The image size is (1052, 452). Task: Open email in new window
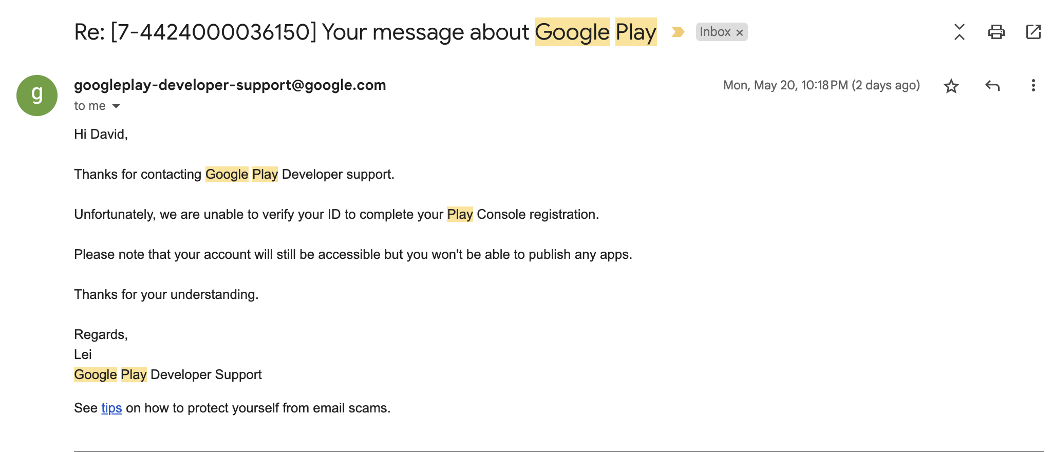(1033, 32)
